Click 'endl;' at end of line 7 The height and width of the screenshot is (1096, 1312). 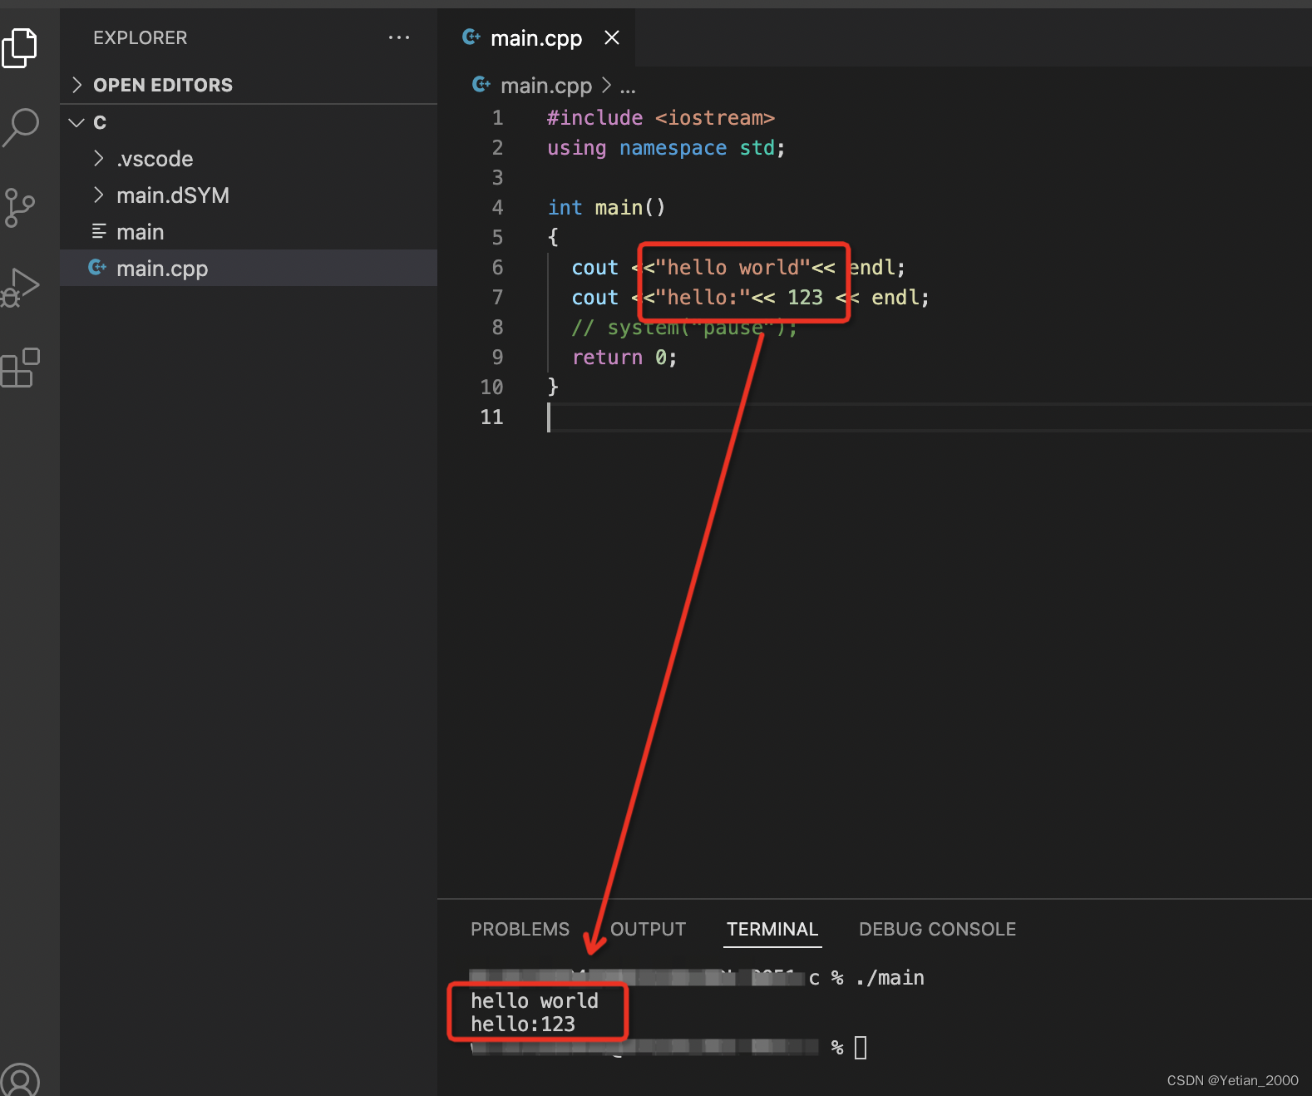point(900,297)
